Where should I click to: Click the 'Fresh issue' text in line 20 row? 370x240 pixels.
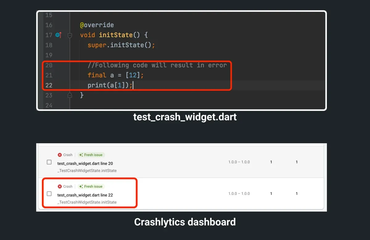(x=93, y=155)
